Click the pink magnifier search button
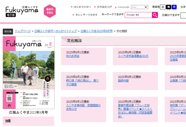Image resolution: width=186 pixels, height=127 pixels. tap(155, 15)
